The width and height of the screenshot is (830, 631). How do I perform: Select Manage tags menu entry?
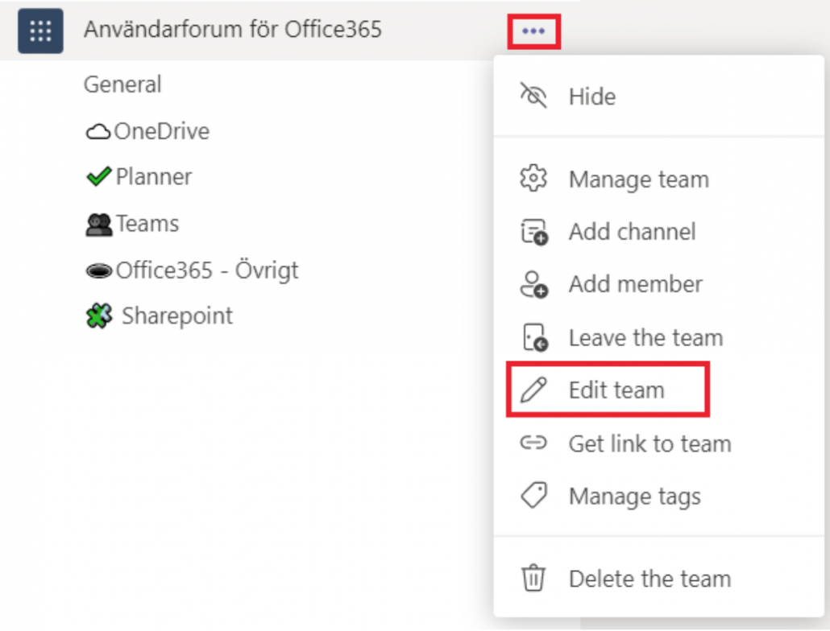659,496
